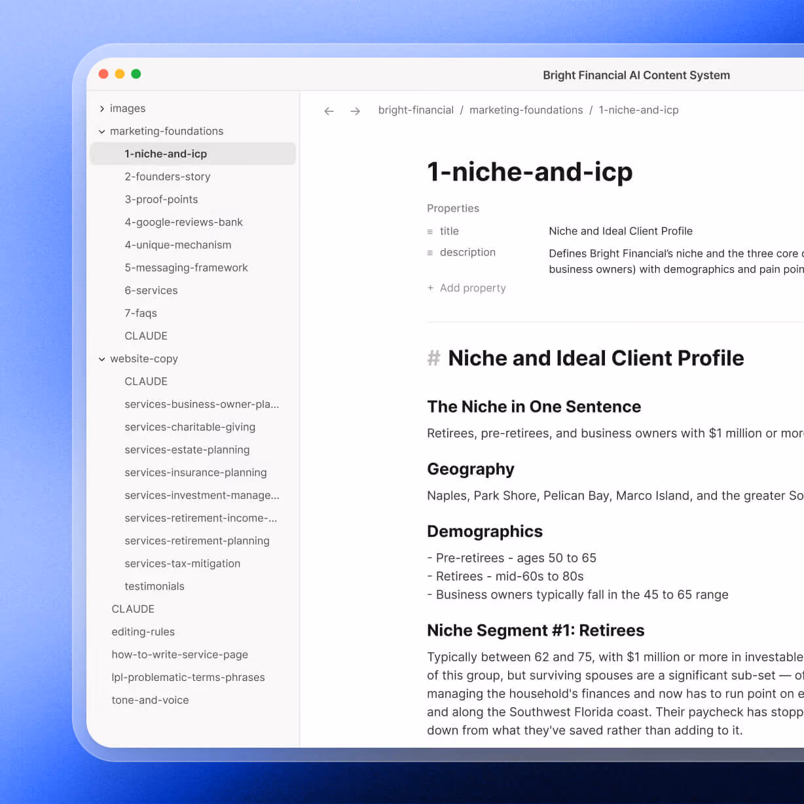
Task: Open the services-insurance-planning note
Action: [196, 473]
